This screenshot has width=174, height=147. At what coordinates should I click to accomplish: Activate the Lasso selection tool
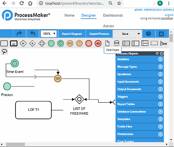(x=4, y=52)
